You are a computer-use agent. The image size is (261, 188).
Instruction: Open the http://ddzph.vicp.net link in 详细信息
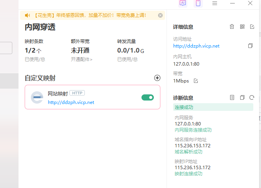tap(196, 46)
